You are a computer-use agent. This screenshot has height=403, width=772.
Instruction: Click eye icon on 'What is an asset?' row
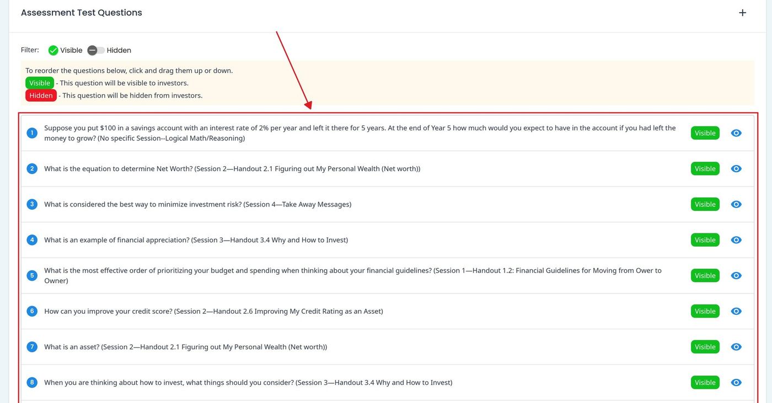pyautogui.click(x=736, y=347)
